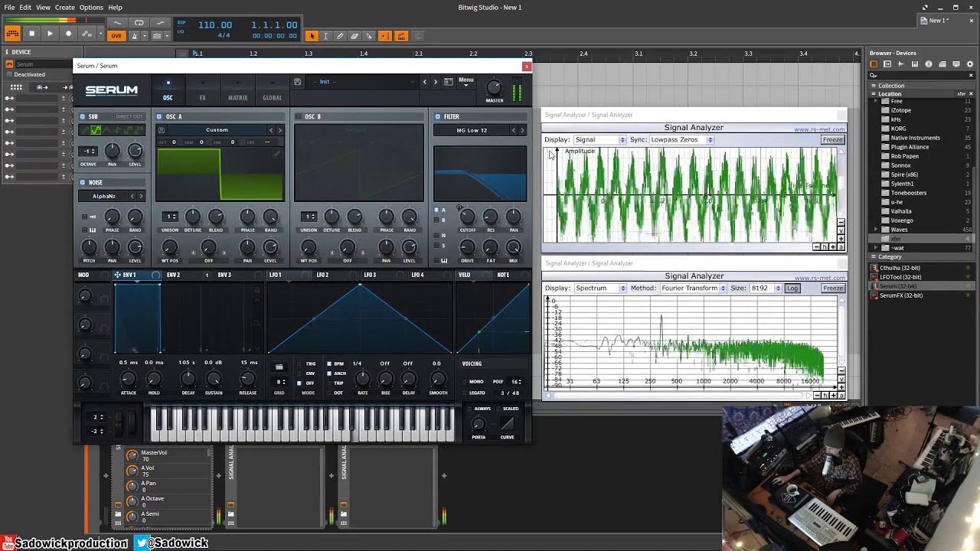Toggle the SUB oscillator on/off
Image resolution: width=980 pixels, height=551 pixels.
[83, 117]
